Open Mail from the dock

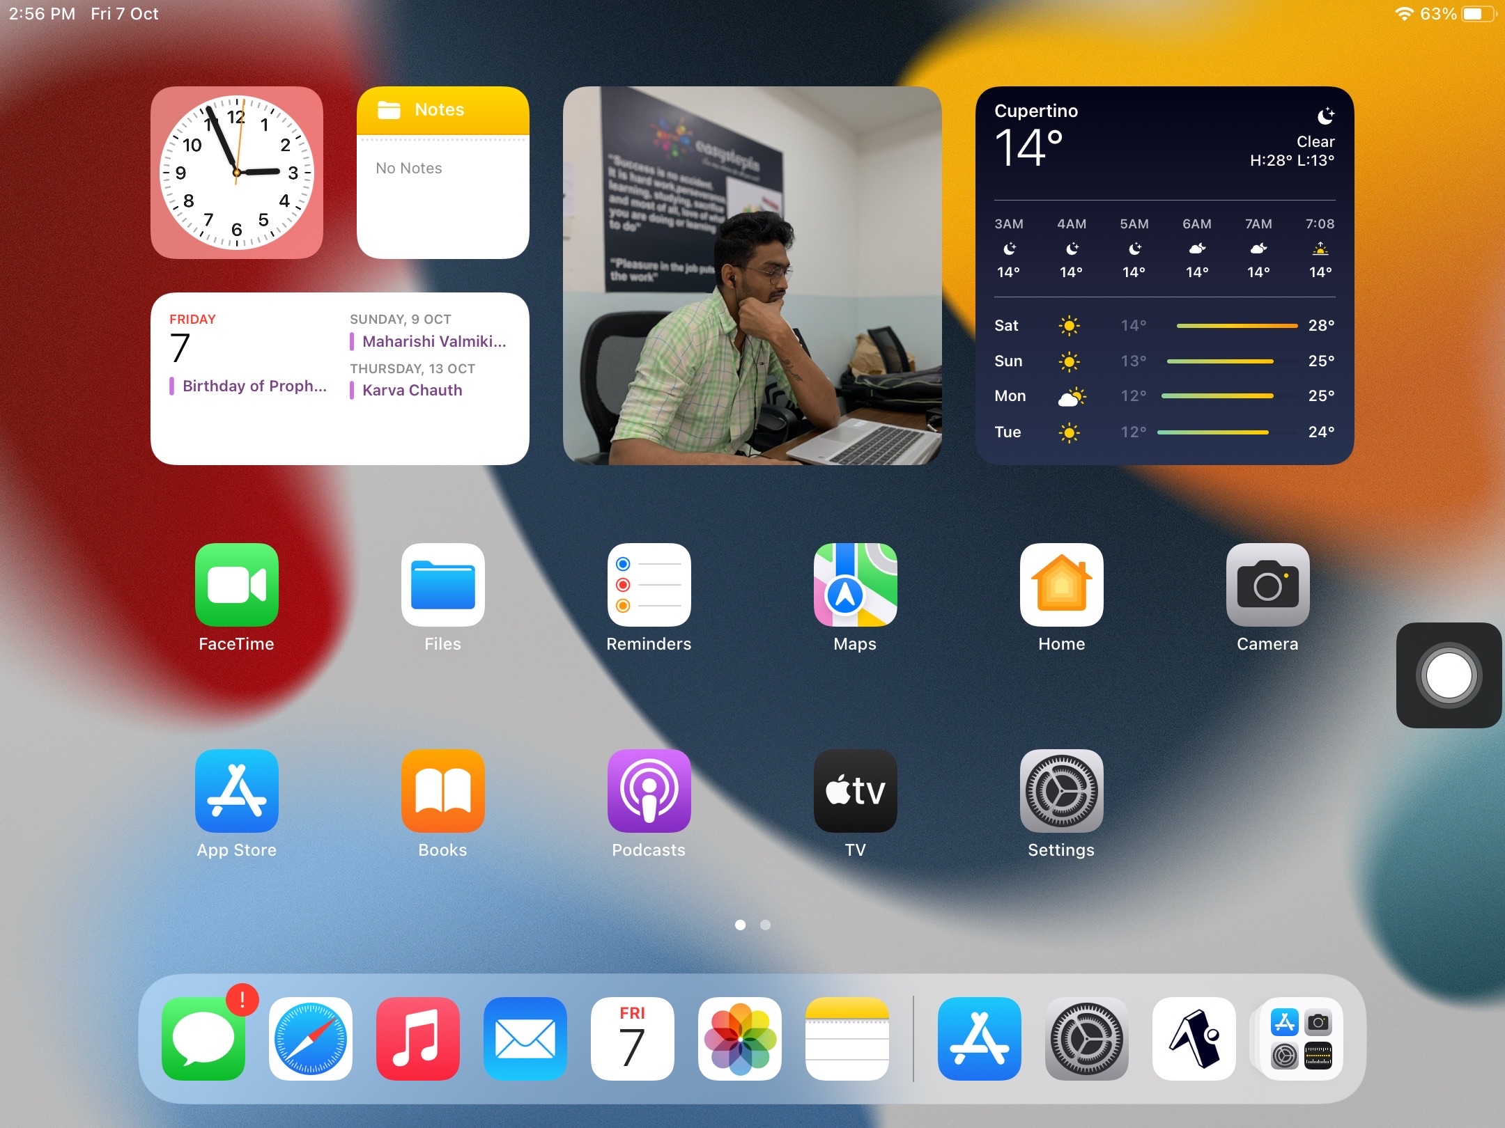point(525,1039)
